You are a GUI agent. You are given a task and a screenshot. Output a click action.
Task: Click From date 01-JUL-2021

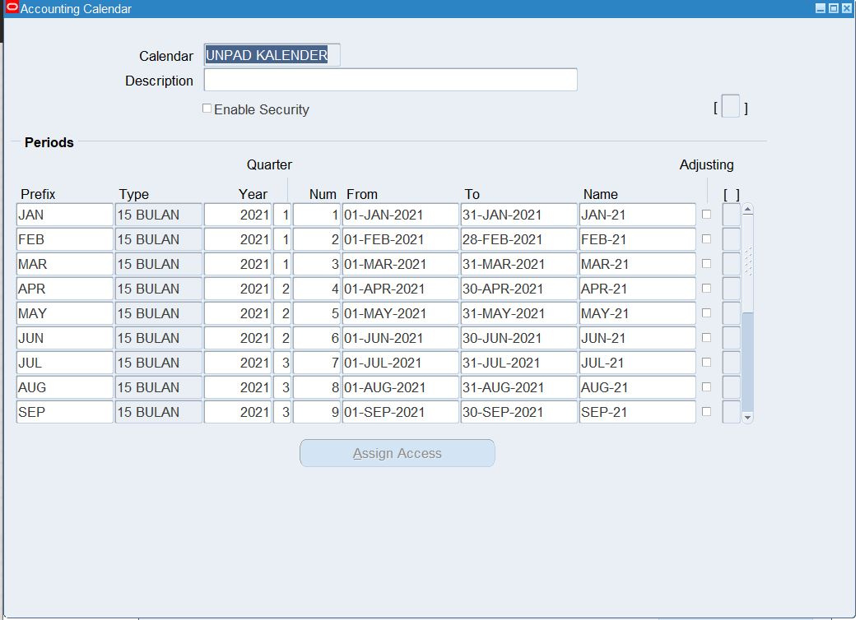pos(401,363)
